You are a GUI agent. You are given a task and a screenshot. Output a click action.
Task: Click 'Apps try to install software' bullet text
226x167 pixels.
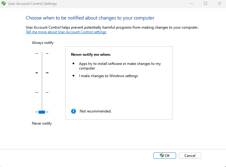(120, 66)
